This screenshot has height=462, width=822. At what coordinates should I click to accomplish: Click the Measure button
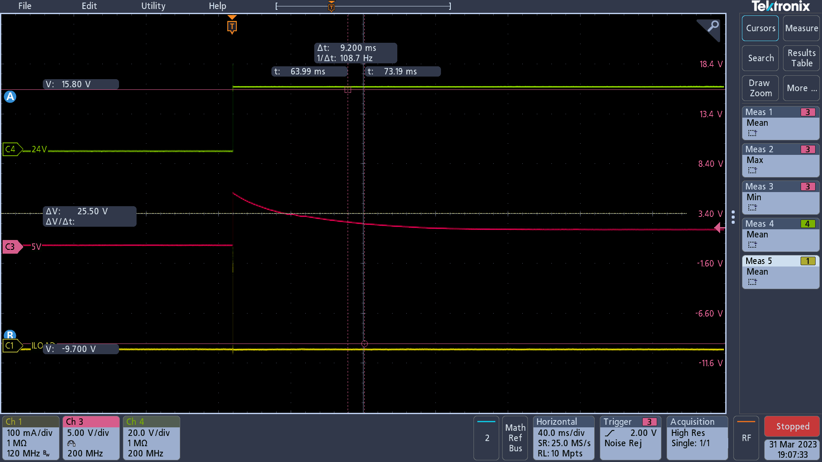801,28
